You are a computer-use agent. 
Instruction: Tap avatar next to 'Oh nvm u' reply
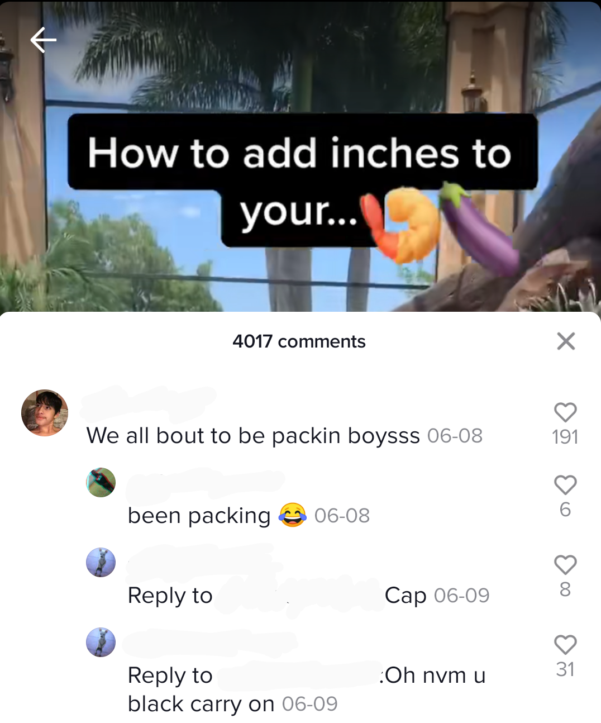tap(101, 642)
